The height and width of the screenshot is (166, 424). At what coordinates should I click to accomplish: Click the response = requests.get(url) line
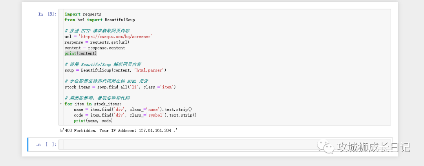point(97,42)
